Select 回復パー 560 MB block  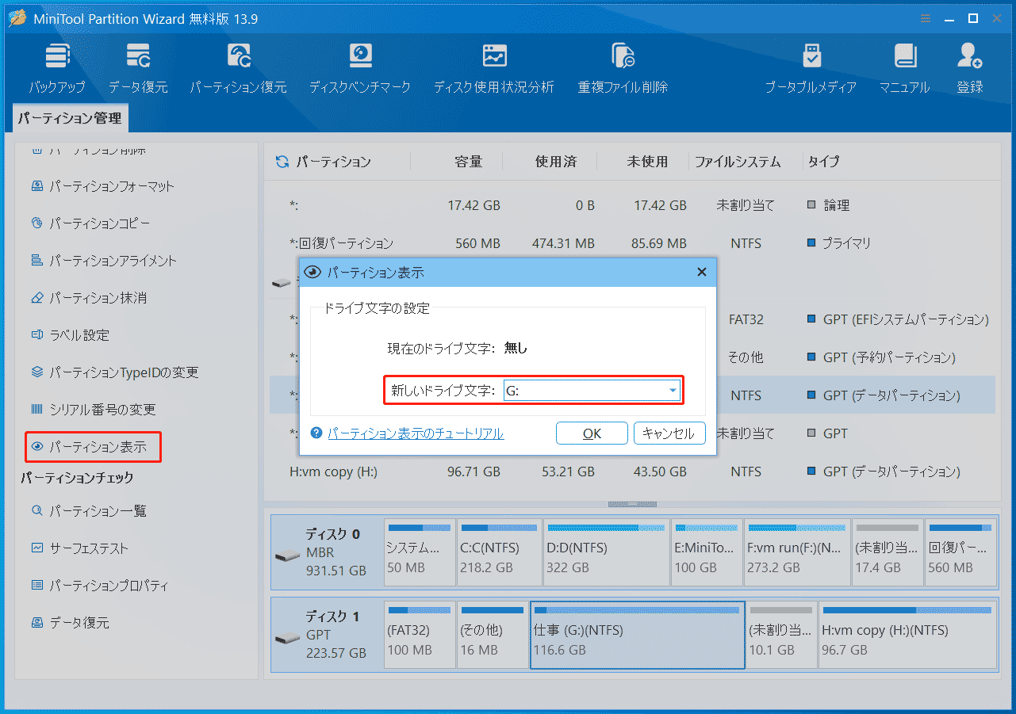pos(960,552)
